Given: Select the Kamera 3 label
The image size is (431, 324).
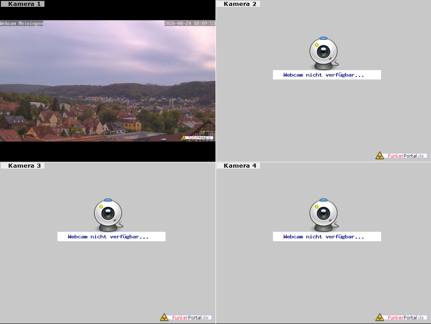Looking at the screenshot, I should point(23,166).
